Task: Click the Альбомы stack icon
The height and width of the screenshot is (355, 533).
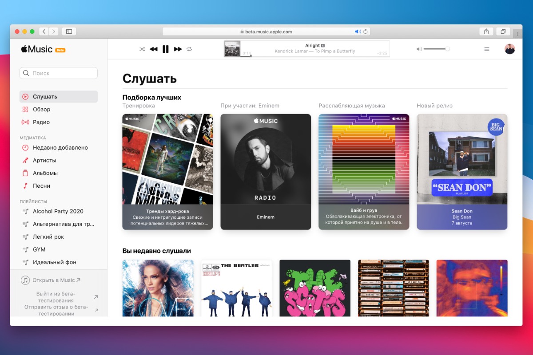Action: click(25, 173)
